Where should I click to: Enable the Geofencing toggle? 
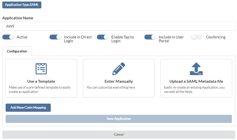197,37
